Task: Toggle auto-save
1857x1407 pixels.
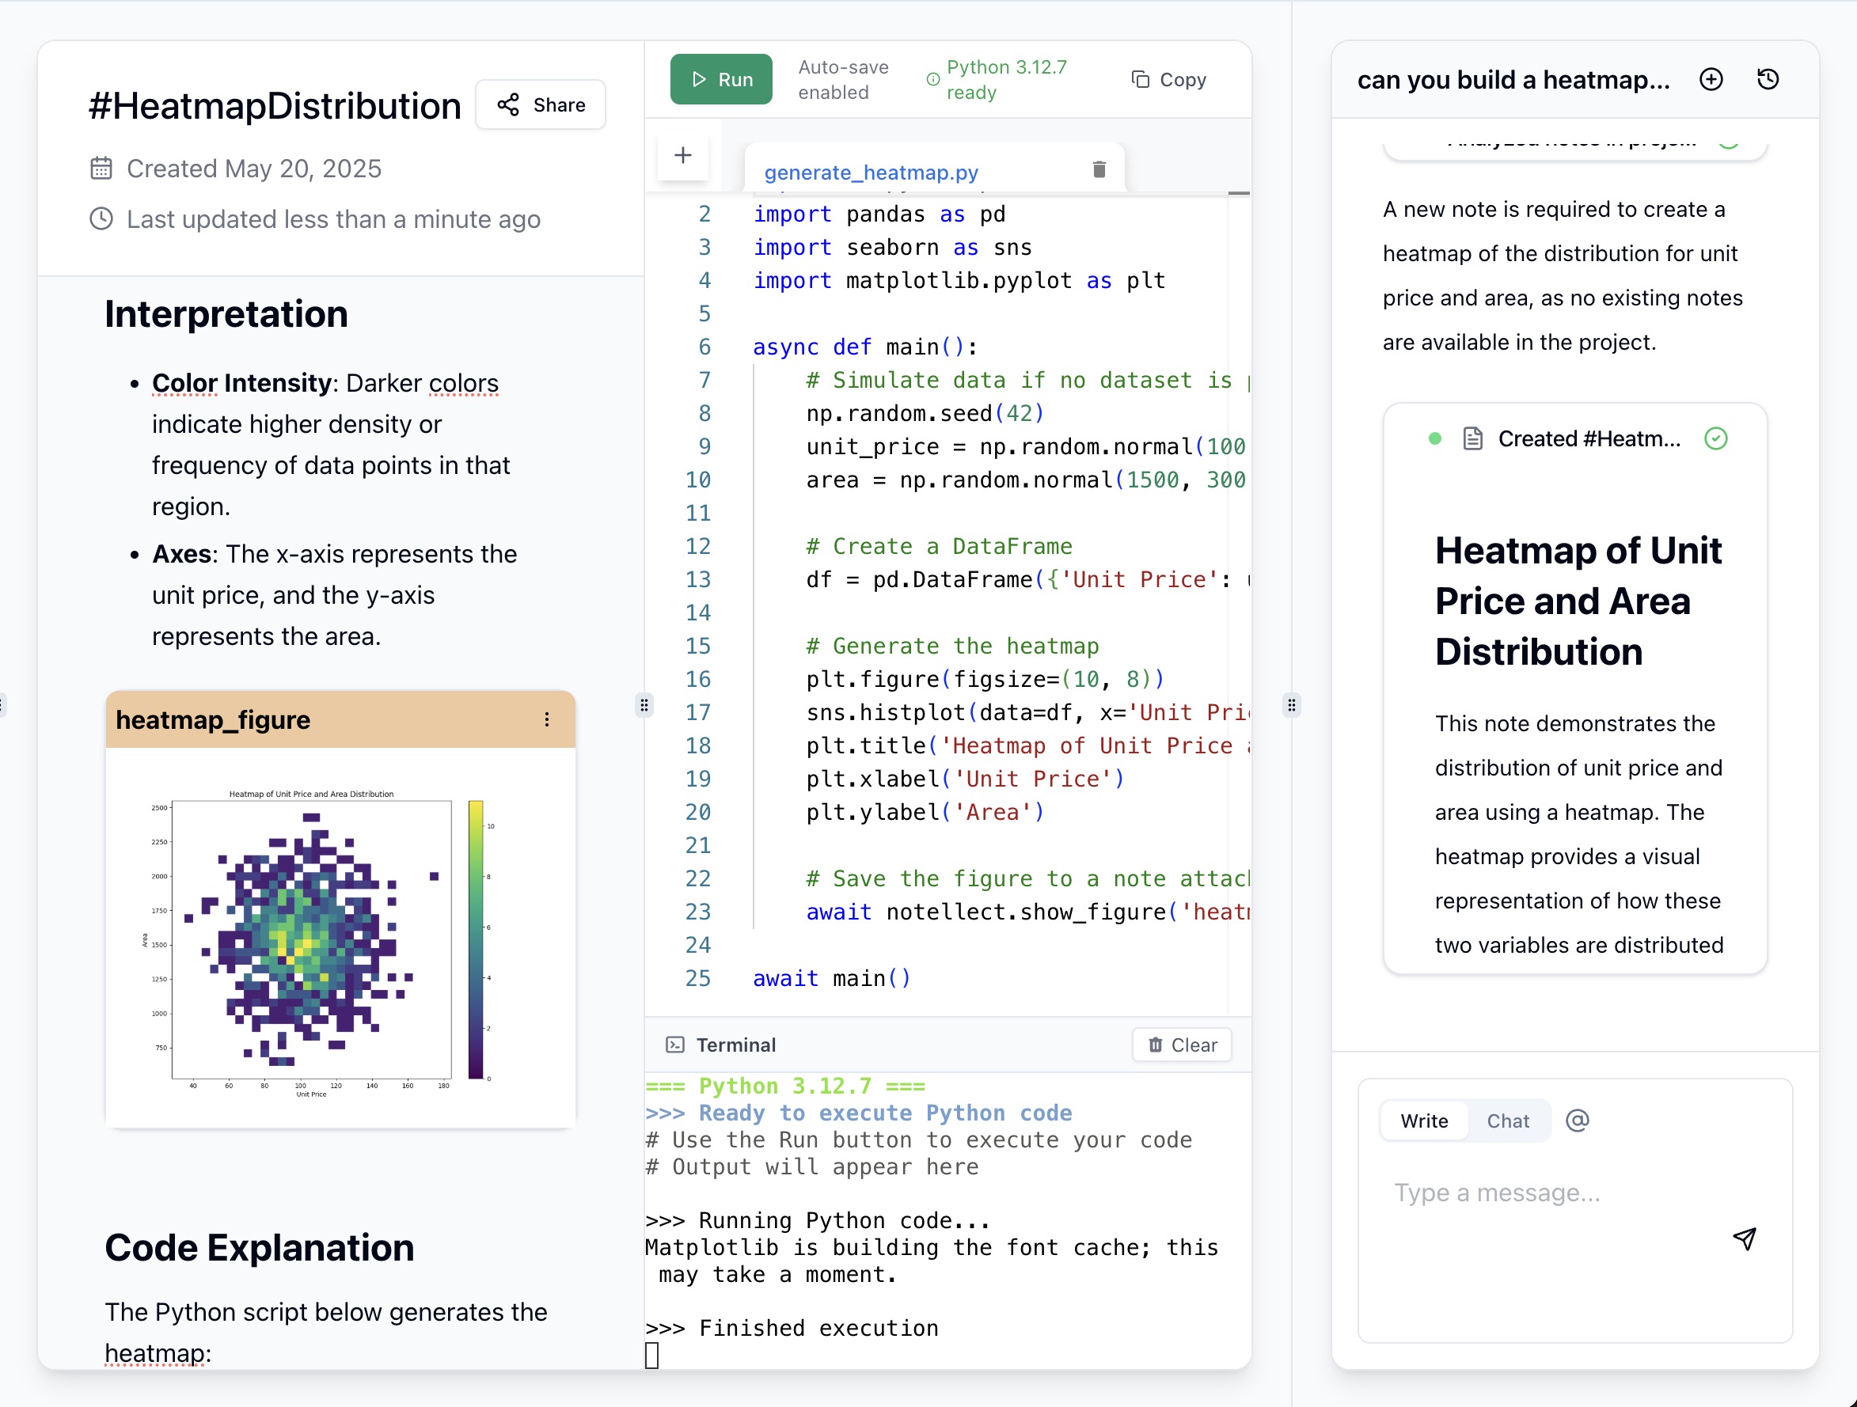Action: [842, 79]
